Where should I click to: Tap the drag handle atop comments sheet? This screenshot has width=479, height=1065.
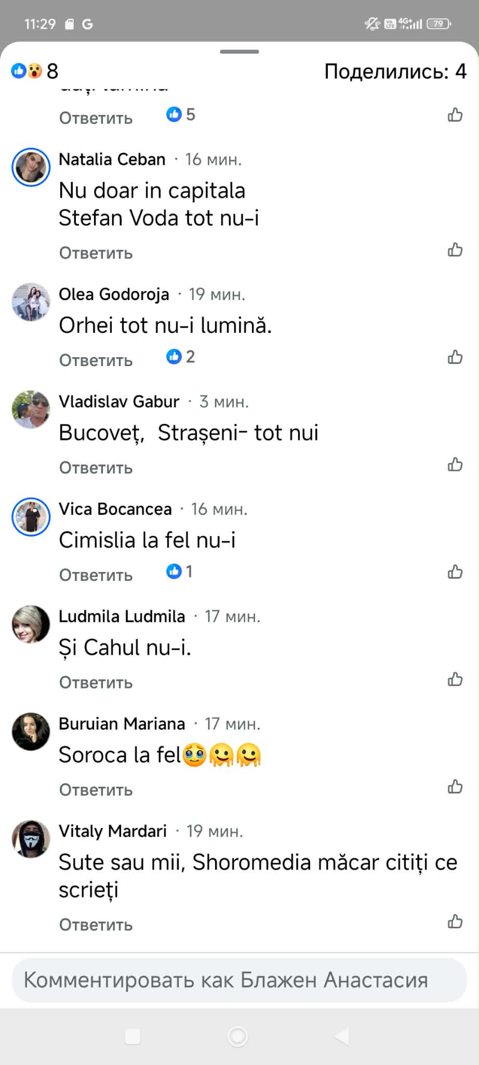tap(239, 51)
